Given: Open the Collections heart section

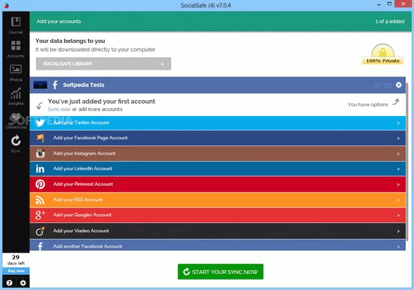Looking at the screenshot, I should (16, 120).
